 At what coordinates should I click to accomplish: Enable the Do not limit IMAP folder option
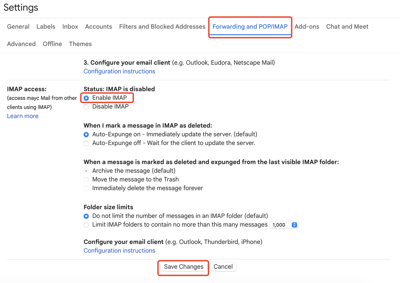pos(86,216)
